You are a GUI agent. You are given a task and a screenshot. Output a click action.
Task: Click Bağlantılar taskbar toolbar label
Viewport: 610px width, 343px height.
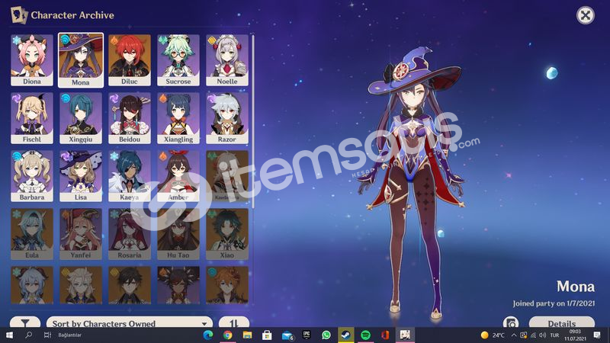click(69, 335)
